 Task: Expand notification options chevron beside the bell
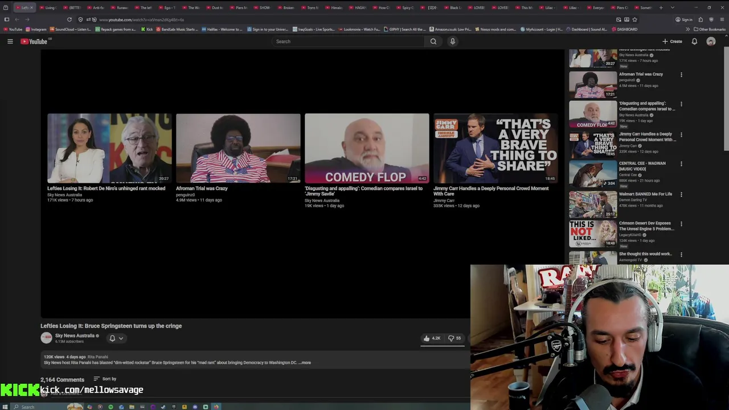(x=121, y=338)
